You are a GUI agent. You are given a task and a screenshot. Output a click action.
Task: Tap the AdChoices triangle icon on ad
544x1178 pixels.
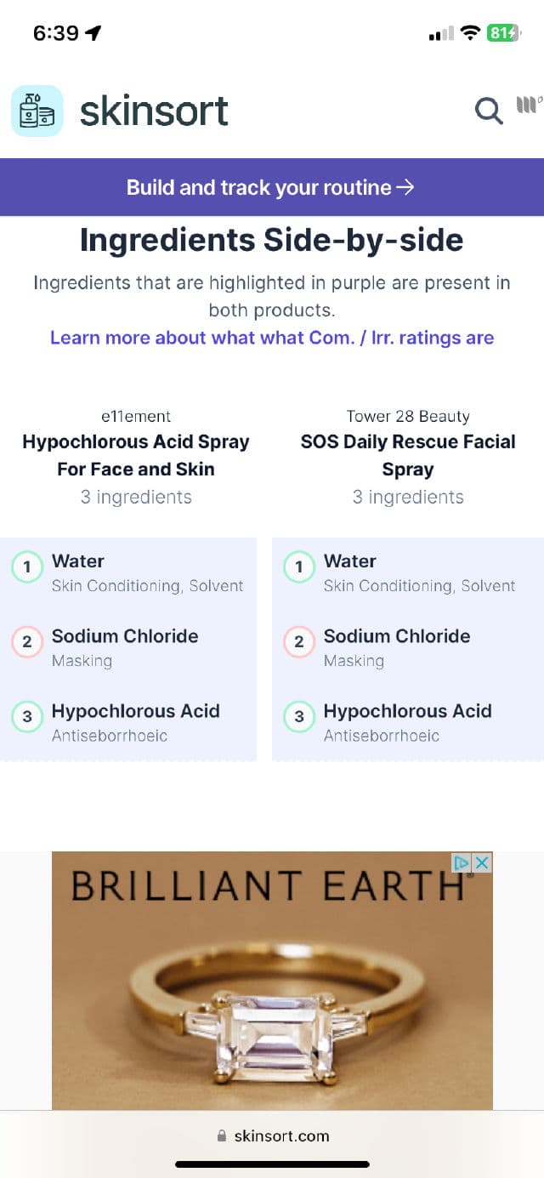click(x=462, y=862)
